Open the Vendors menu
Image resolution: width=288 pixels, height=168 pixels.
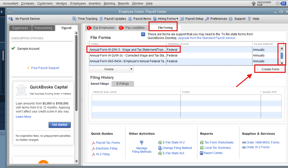pos(61,3)
